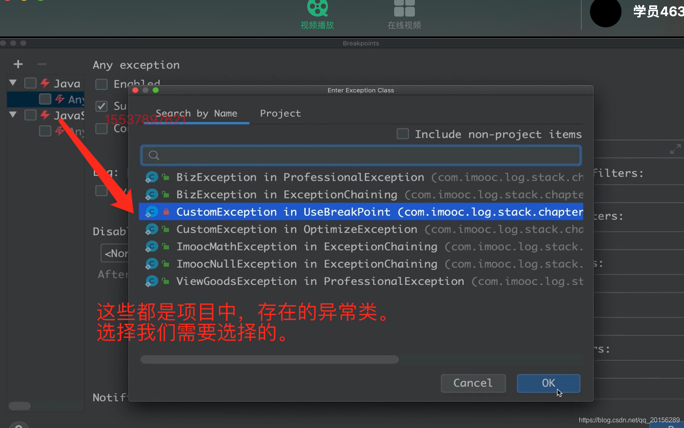This screenshot has width=684, height=428.
Task: Click the add breakpoint plus icon
Action: pyautogui.click(x=18, y=64)
